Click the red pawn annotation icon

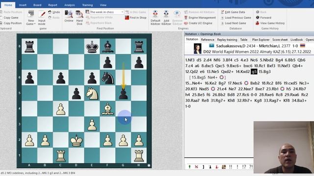tap(217, 167)
